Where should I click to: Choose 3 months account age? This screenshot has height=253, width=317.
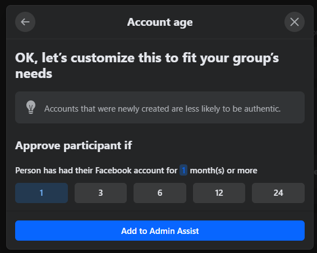tap(100, 193)
